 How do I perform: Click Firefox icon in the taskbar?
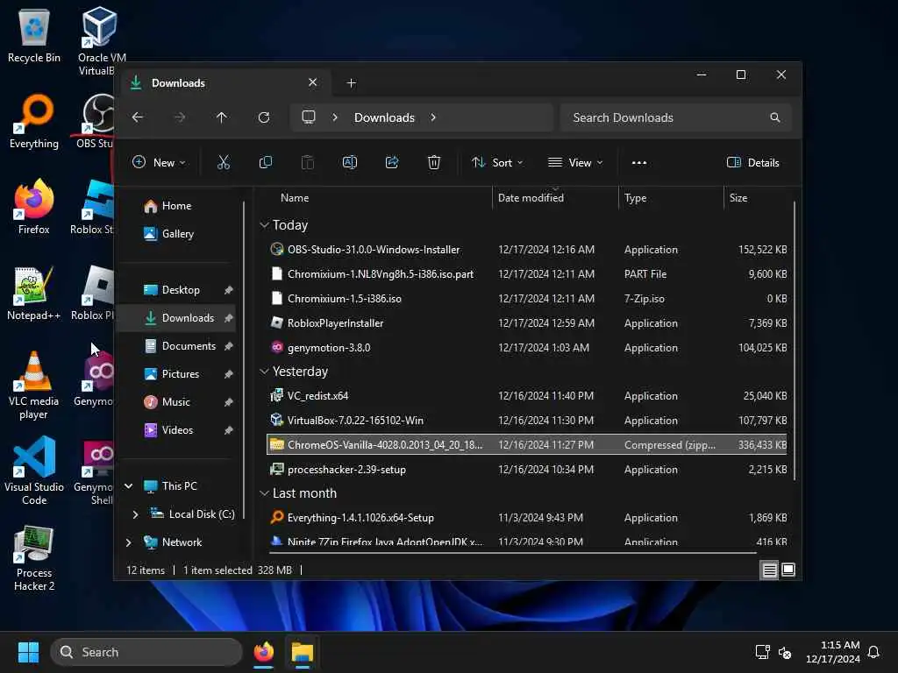[x=263, y=652]
